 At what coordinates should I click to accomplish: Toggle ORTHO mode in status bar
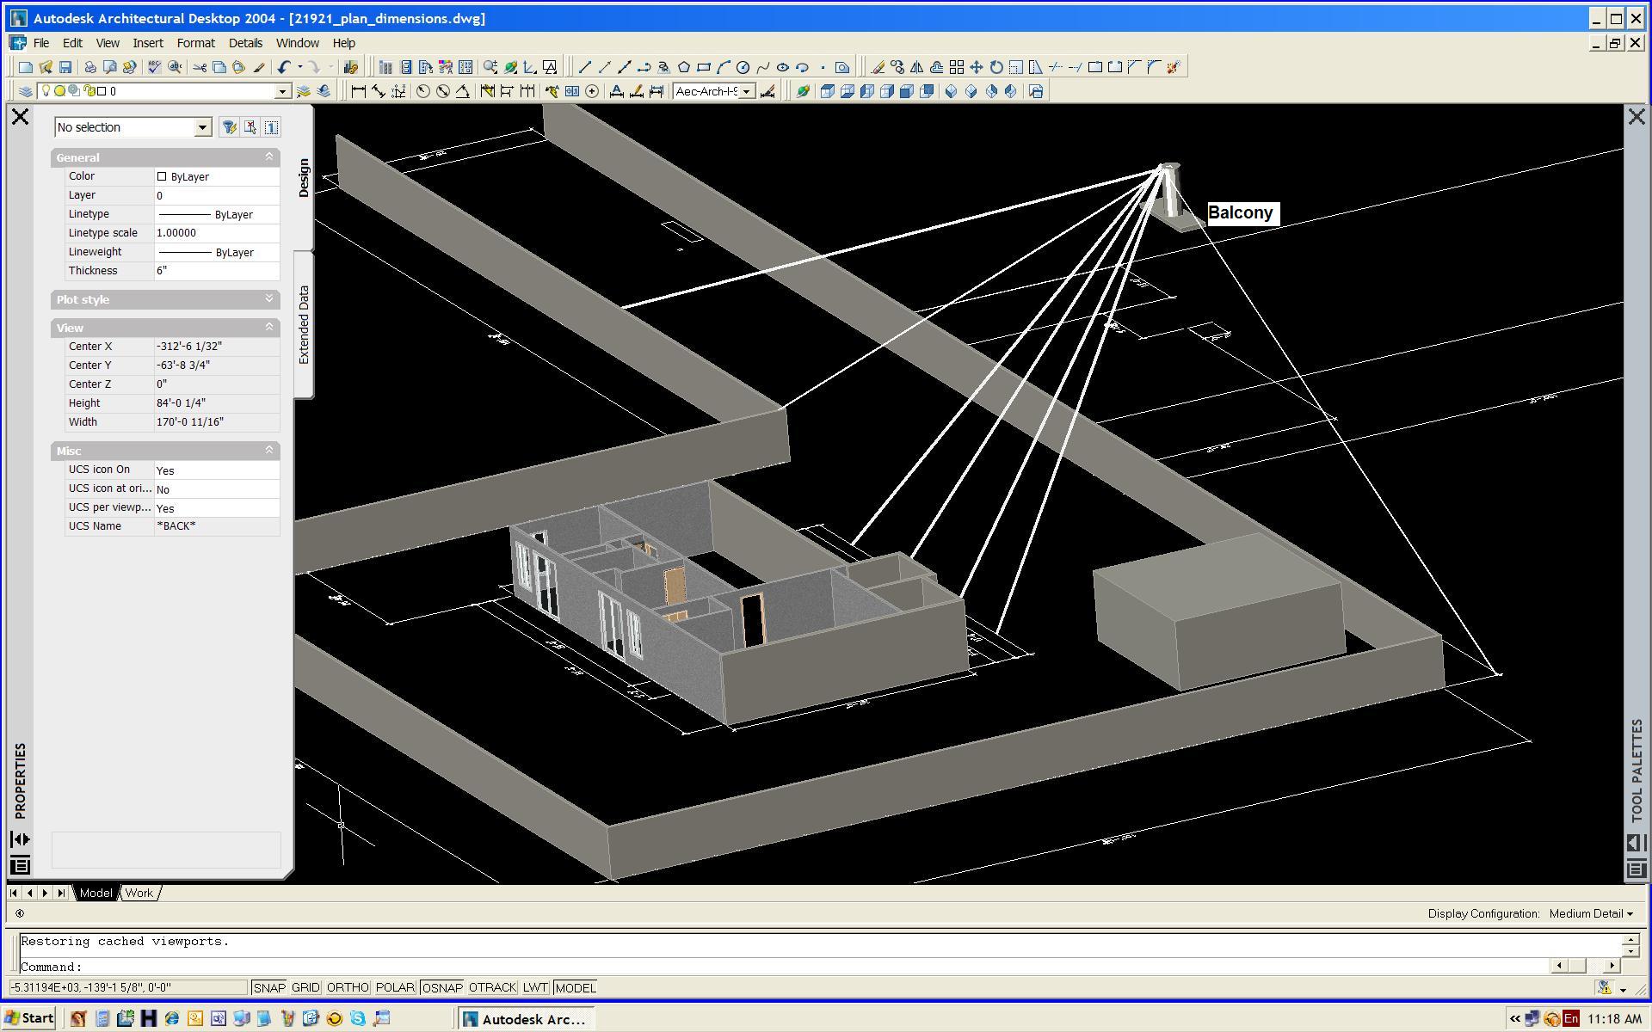pyautogui.click(x=348, y=988)
